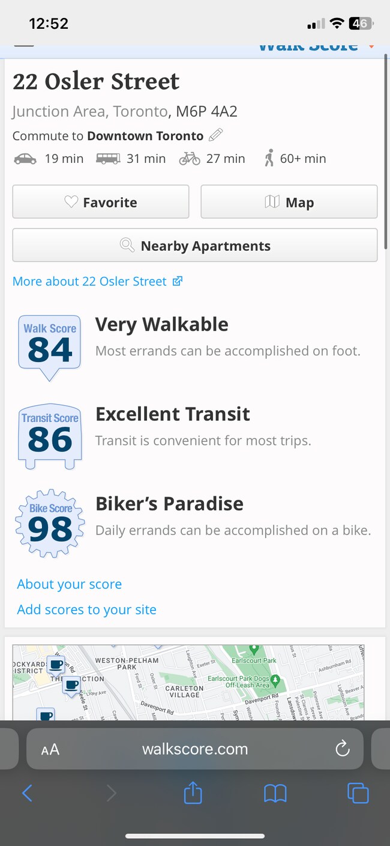Open About your score link
Screen dimensions: 390x846
coord(69,584)
